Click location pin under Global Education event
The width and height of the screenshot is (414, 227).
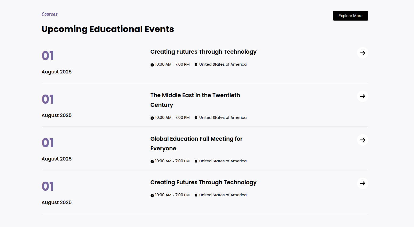tap(196, 161)
